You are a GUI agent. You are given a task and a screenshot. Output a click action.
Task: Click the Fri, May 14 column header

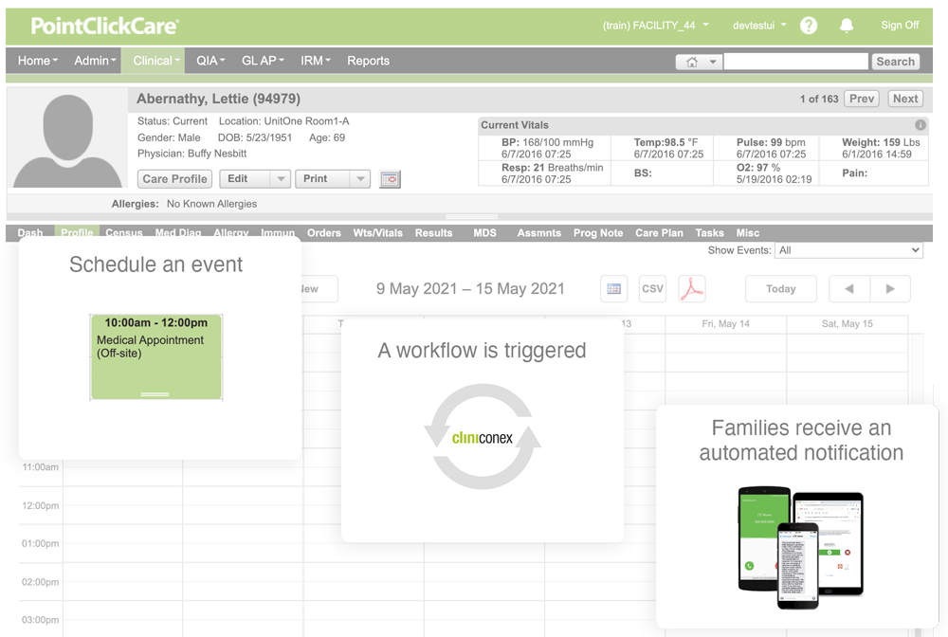click(x=725, y=324)
